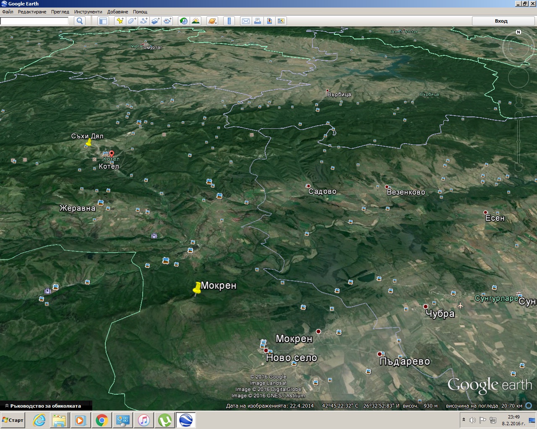Open the planet switcher dropdown
The height and width of the screenshot is (429, 537).
point(212,21)
